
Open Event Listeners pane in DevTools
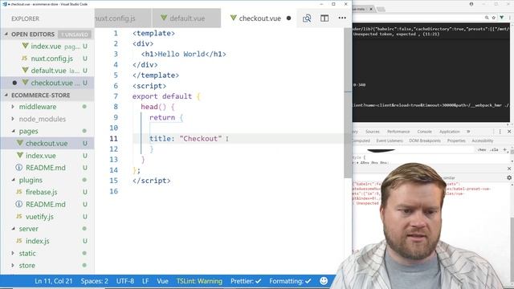pyautogui.click(x=390, y=140)
